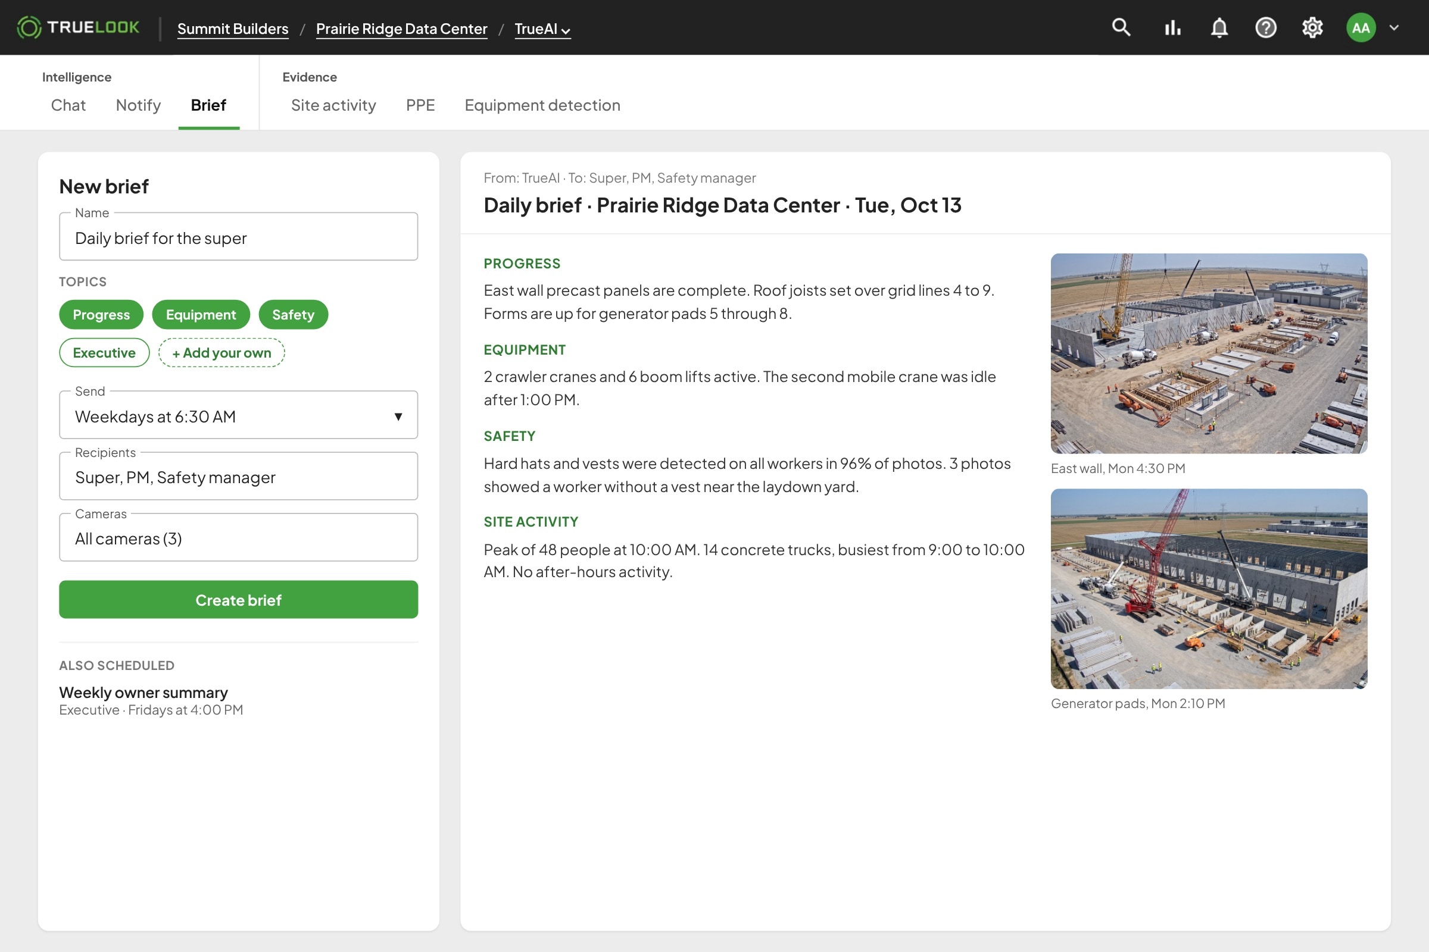Click the Recipients field
The width and height of the screenshot is (1429, 952).
click(238, 477)
